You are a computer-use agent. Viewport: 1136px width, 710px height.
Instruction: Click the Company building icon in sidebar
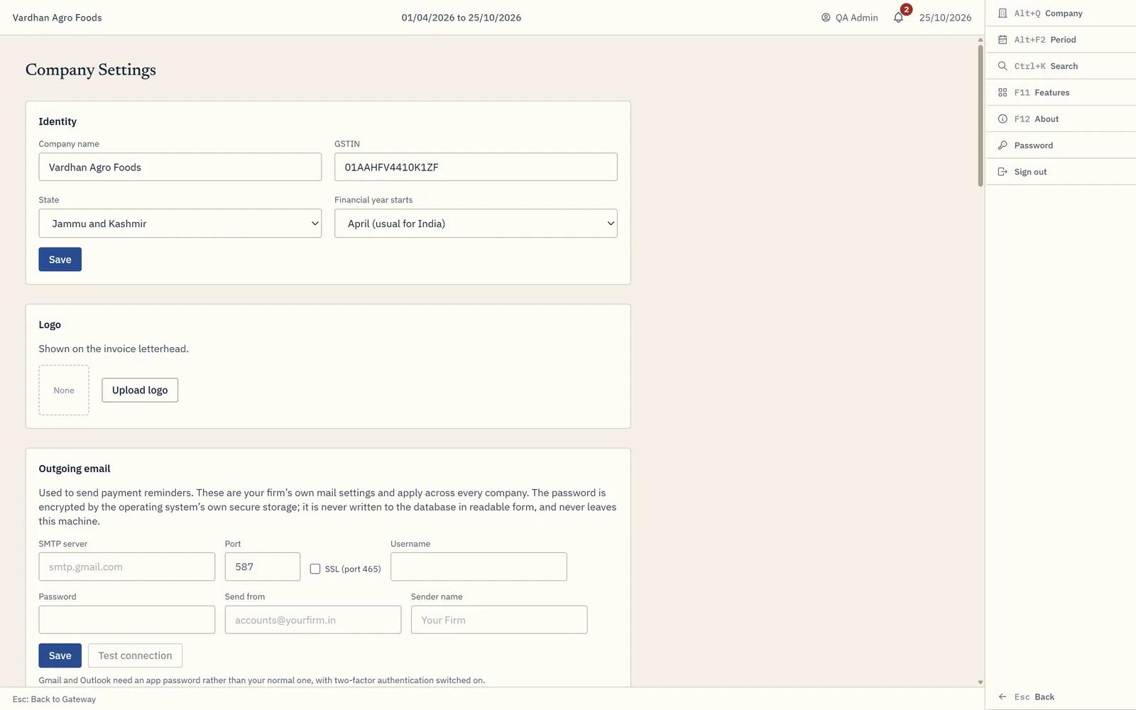point(1003,13)
